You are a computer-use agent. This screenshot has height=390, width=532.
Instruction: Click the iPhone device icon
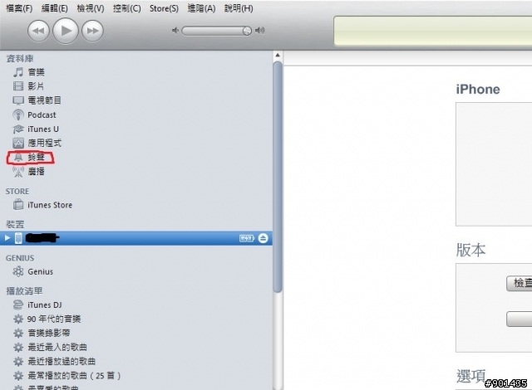18,238
